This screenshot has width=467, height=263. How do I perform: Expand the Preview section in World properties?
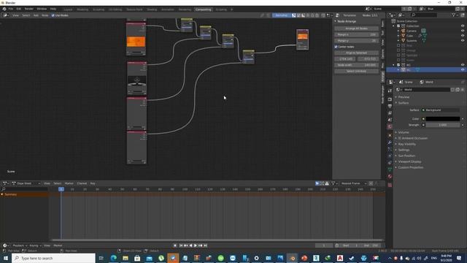tap(404, 97)
